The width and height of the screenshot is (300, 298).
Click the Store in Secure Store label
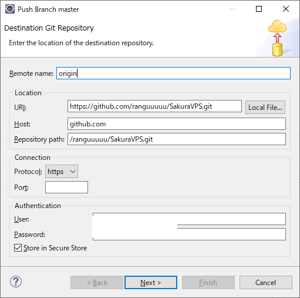[x=55, y=248]
